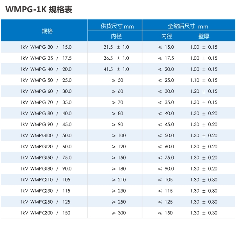Screen dimensions: 238x225
Task: Click the title 'WMPG-1K 规格表'
Action: coord(39,10)
